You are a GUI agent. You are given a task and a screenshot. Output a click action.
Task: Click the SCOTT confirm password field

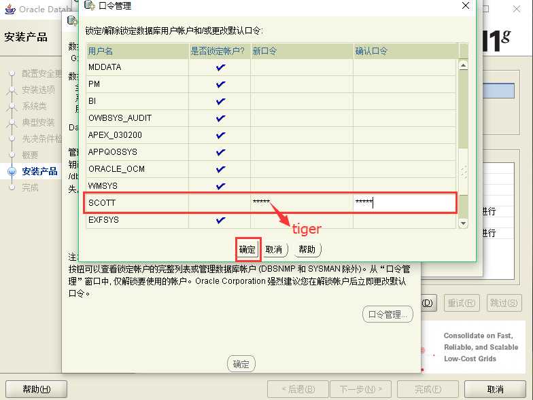pos(405,203)
